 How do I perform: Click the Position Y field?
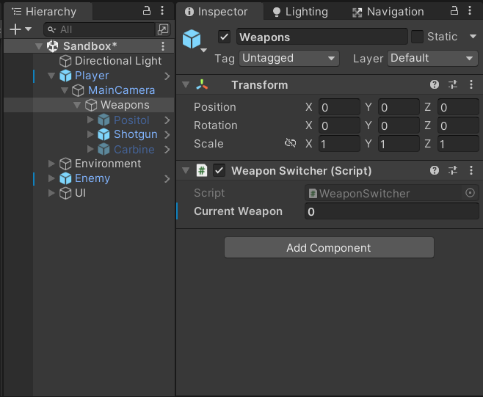[x=399, y=107]
